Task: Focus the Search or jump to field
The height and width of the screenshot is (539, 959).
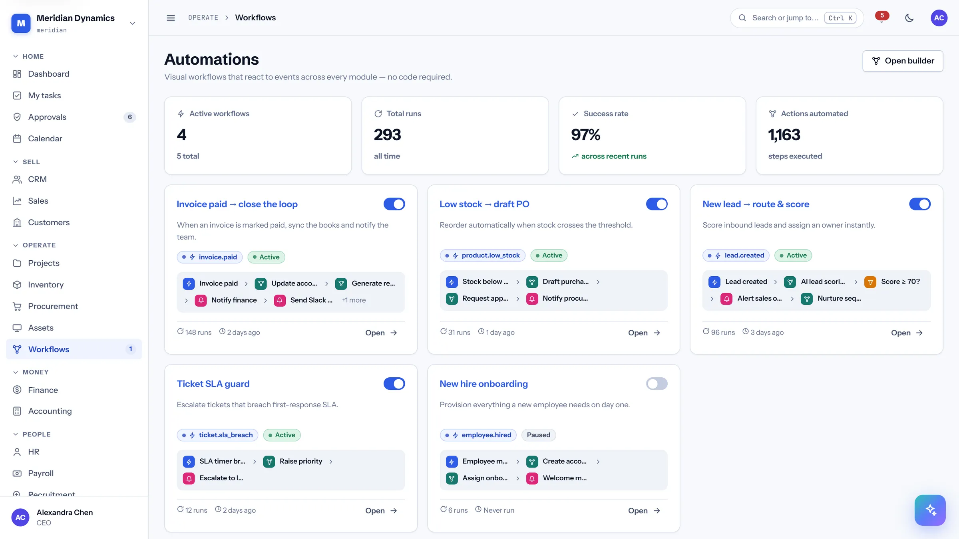Action: coord(797,18)
